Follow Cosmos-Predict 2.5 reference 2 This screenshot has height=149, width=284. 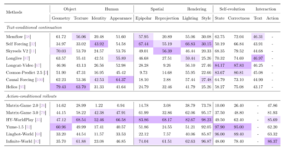[46, 72]
